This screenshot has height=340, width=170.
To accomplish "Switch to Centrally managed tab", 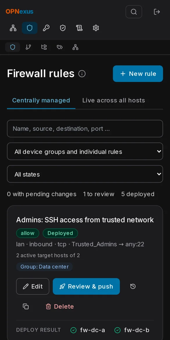I will click(41, 100).
